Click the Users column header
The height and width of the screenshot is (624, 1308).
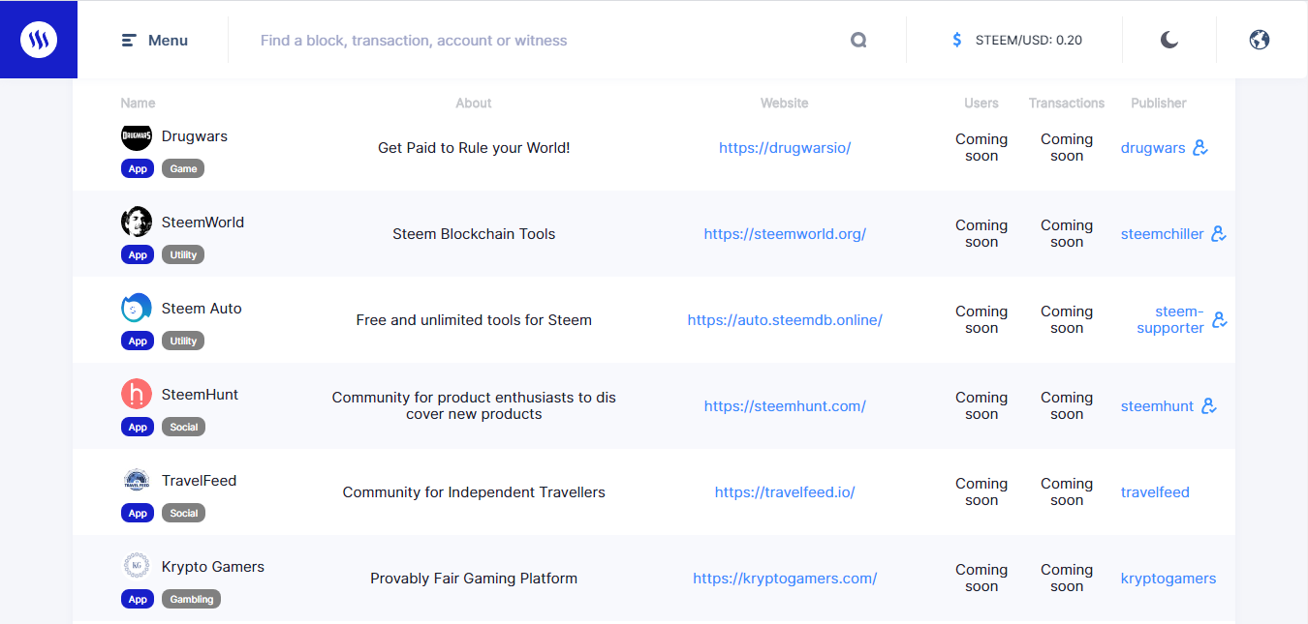coord(981,104)
